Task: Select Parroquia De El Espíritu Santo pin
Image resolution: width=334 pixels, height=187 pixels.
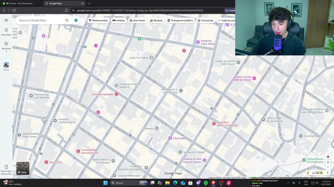Action: click(181, 91)
